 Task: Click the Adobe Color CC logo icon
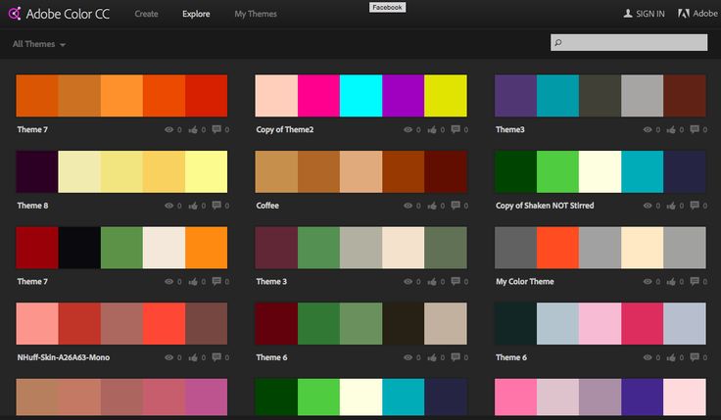(14, 14)
